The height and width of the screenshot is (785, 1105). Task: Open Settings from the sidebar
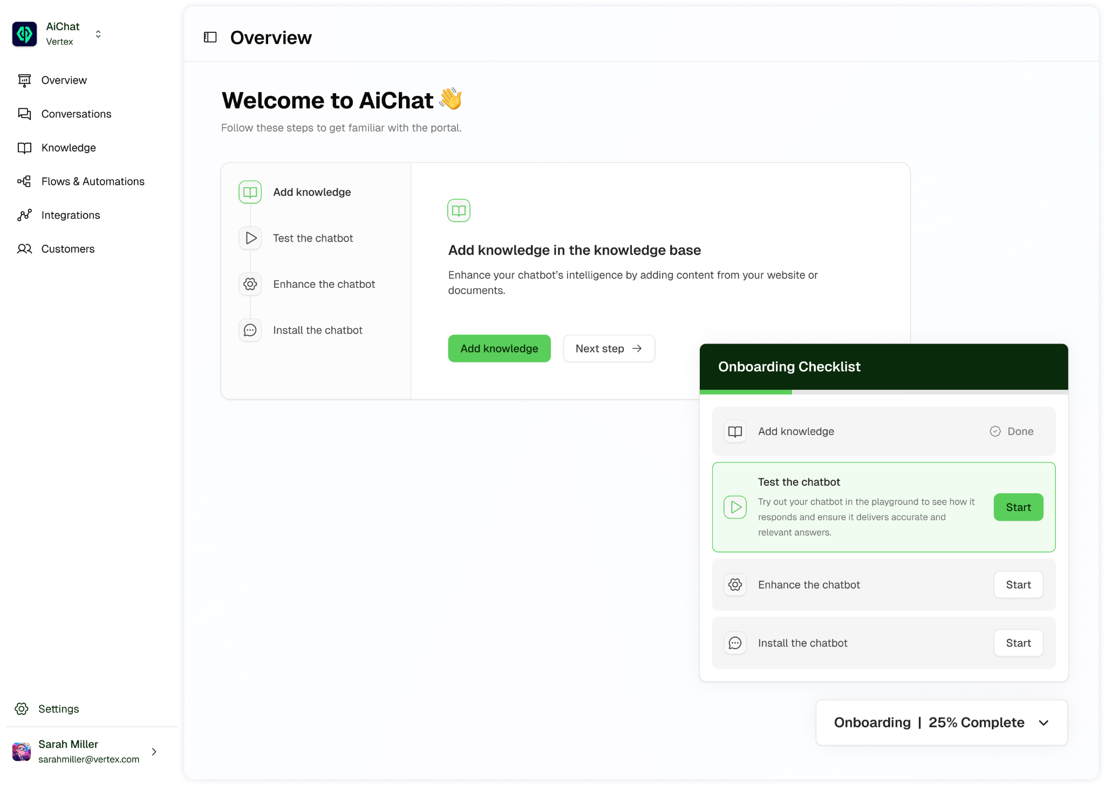[59, 708]
